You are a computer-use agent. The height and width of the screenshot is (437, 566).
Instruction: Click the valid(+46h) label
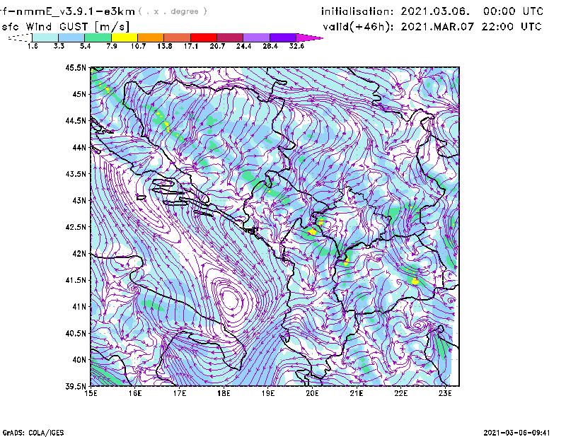coord(358,27)
